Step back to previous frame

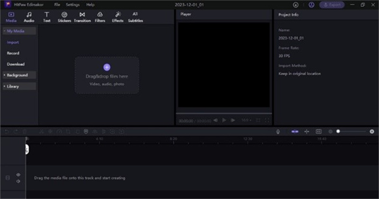(x=216, y=120)
